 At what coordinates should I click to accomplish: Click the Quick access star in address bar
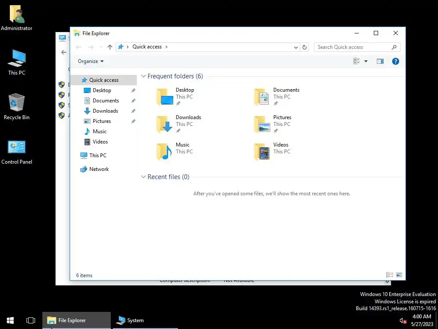point(121,47)
